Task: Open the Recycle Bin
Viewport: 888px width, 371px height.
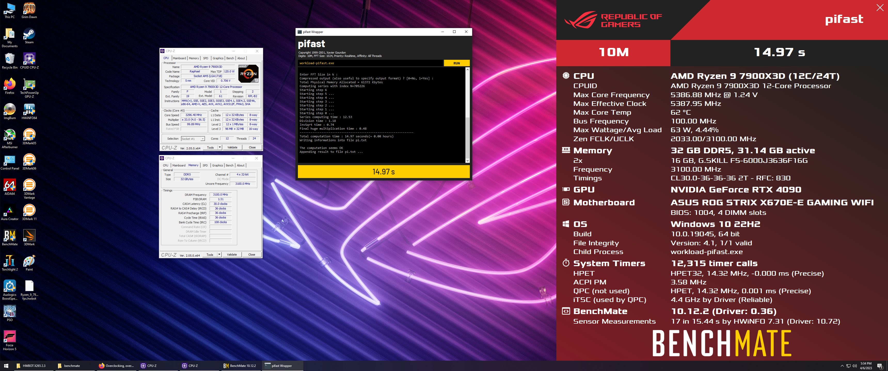Action: pyautogui.click(x=10, y=61)
